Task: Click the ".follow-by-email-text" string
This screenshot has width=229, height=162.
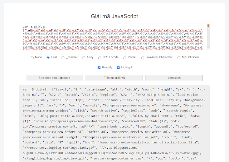Action: (150, 116)
